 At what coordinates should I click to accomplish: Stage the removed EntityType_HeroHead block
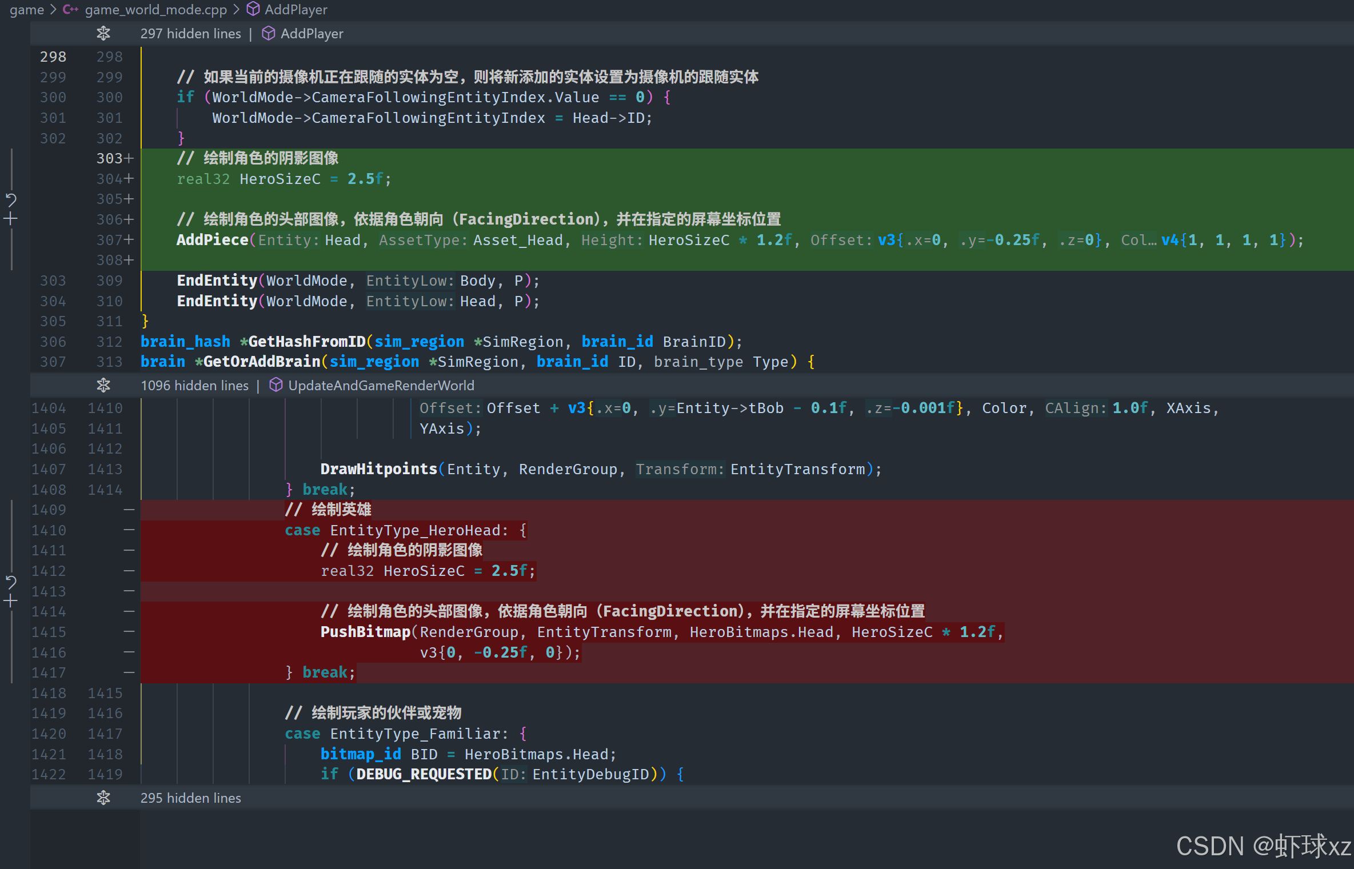click(11, 601)
